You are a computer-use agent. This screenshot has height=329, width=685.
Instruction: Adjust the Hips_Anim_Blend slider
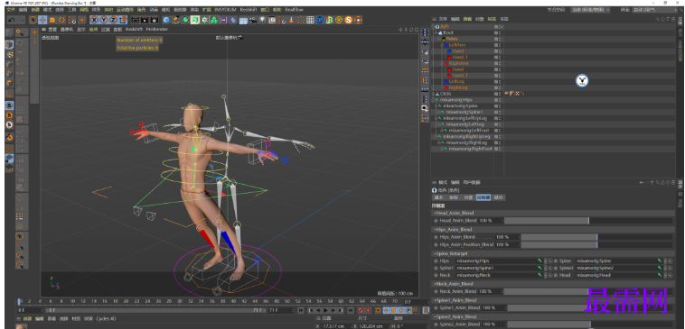tap(596, 237)
